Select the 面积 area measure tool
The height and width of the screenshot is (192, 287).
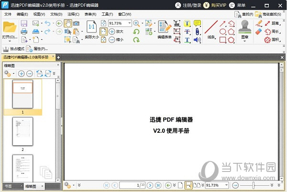click(x=272, y=40)
